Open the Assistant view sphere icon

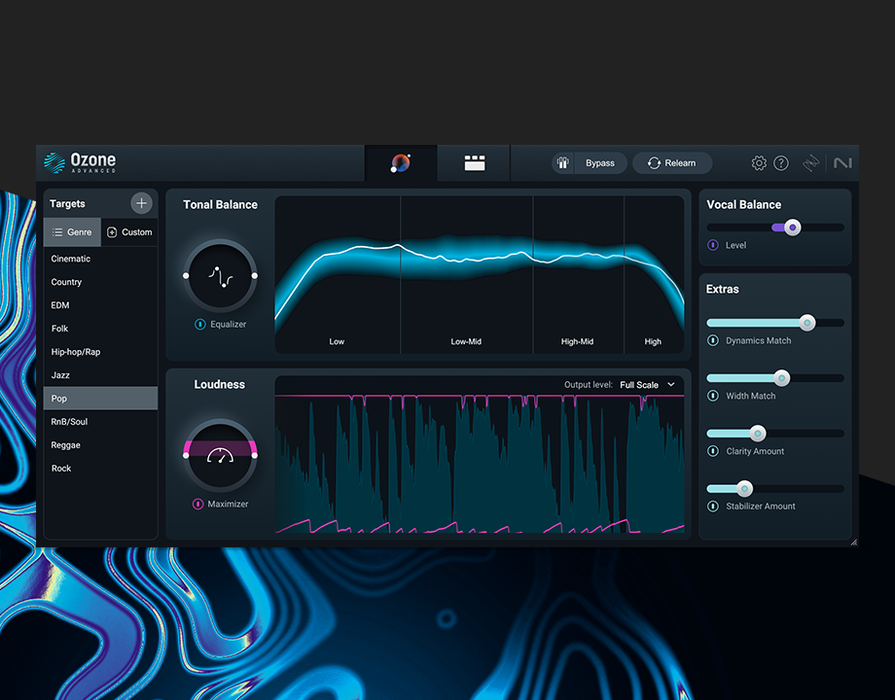click(400, 162)
